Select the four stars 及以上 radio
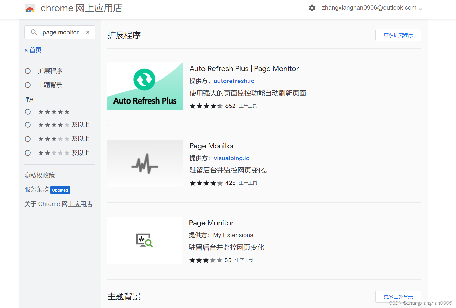 [28, 125]
